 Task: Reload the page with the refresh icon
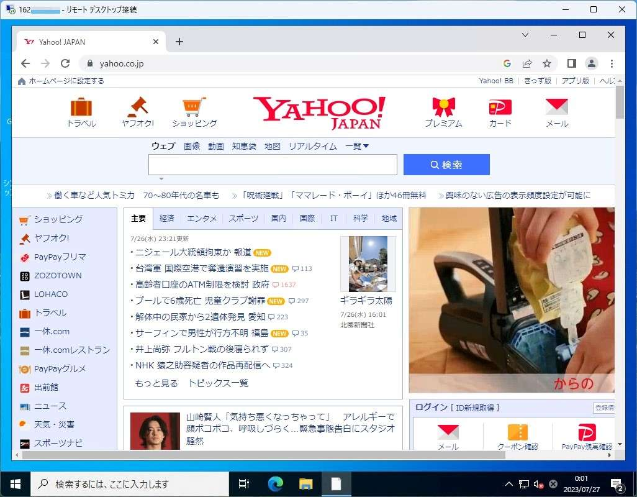(65, 63)
